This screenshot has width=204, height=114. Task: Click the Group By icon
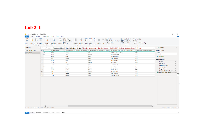tap(103, 40)
